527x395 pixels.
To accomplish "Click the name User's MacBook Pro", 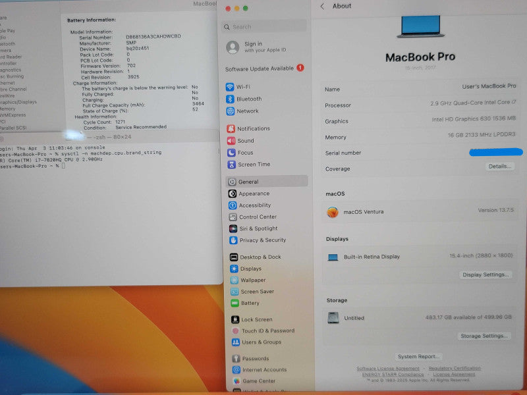I will point(489,86).
